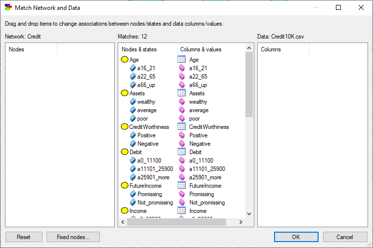
Task: Click the yellow FutureIncome node icon
Action: [124, 185]
